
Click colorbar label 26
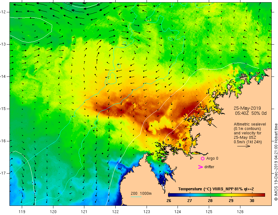[169, 201]
